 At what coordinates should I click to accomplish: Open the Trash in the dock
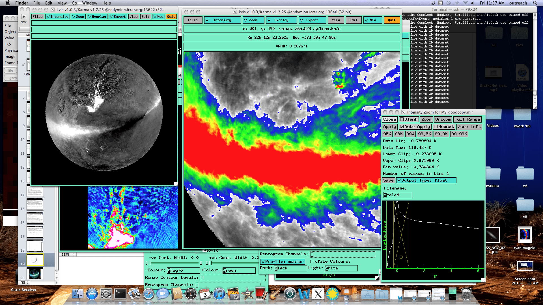(x=467, y=294)
